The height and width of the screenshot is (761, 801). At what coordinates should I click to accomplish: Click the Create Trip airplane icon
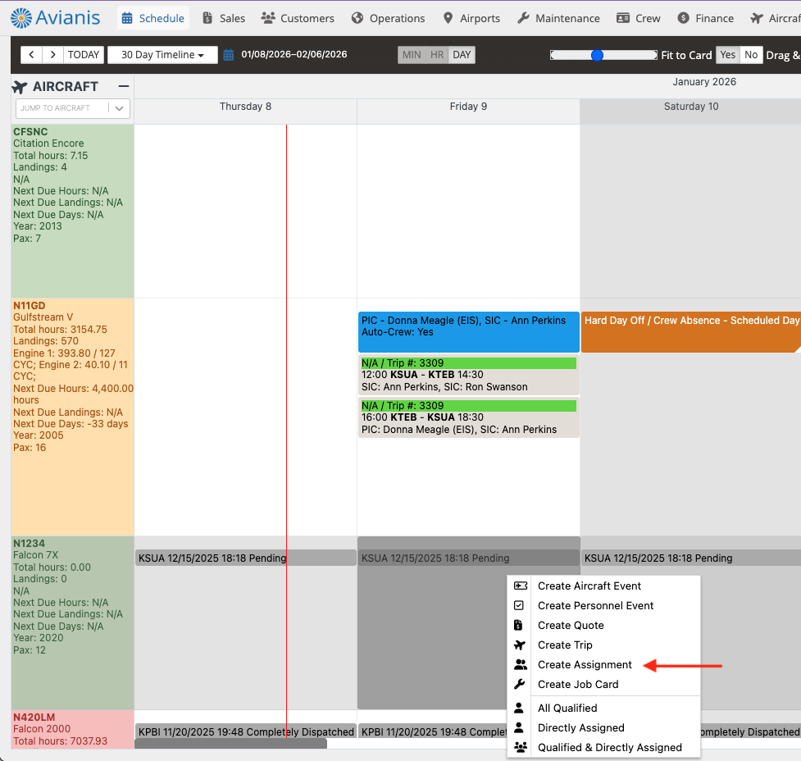tap(519, 645)
